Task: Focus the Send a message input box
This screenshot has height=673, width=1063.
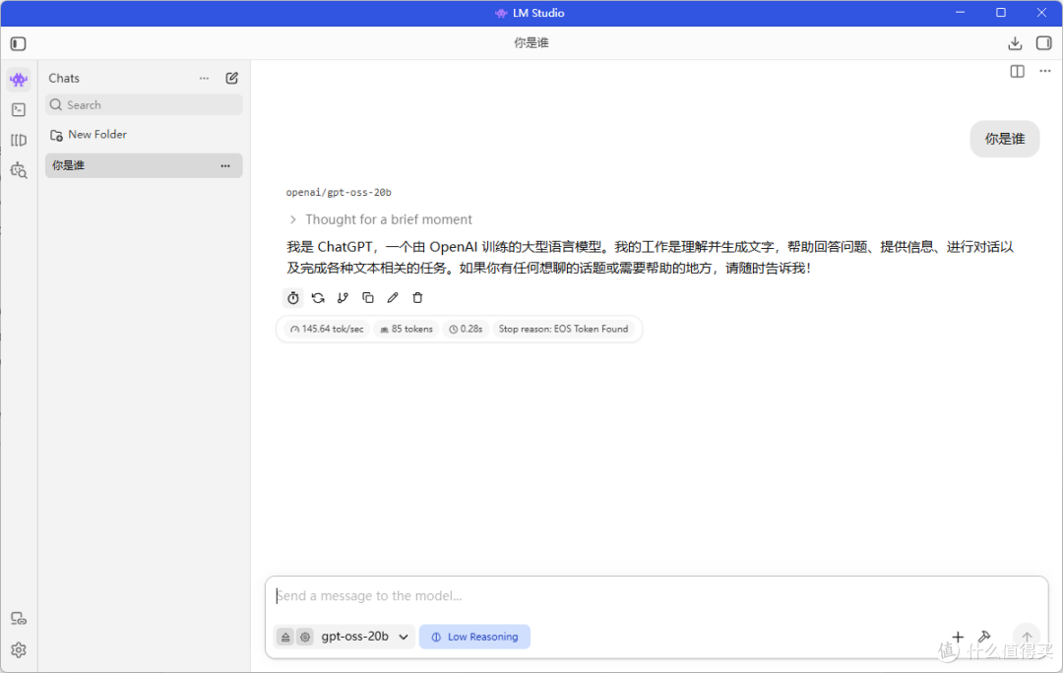Action: coord(657,596)
